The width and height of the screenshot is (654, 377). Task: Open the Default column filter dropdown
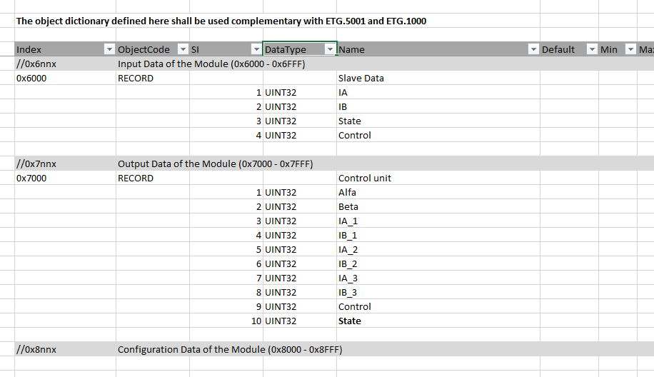[x=591, y=50]
